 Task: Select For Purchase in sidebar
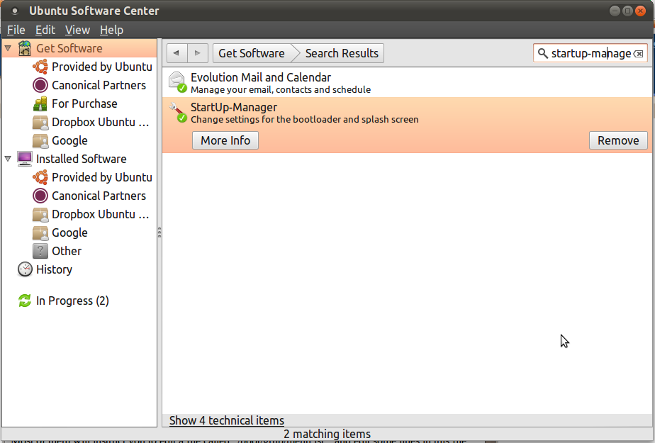click(x=84, y=103)
